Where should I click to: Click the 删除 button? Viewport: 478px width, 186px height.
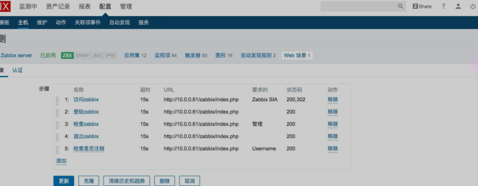pyautogui.click(x=165, y=181)
